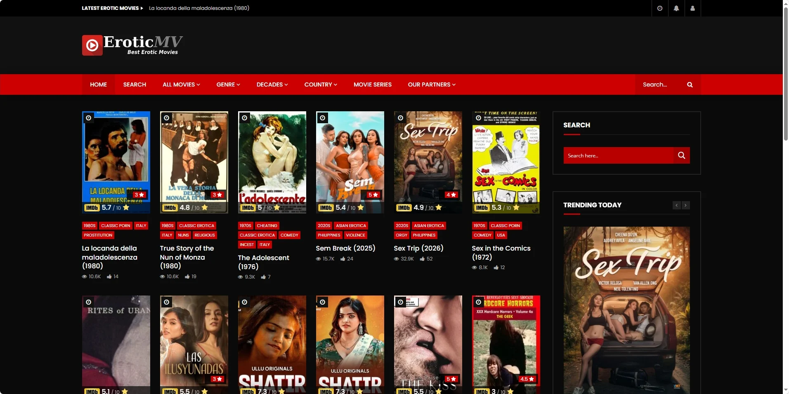
Task: Expand the Decades menu
Action: point(272,84)
